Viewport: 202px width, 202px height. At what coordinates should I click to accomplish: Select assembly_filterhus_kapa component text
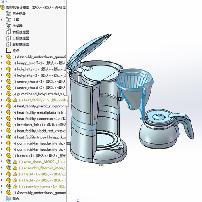42,168
